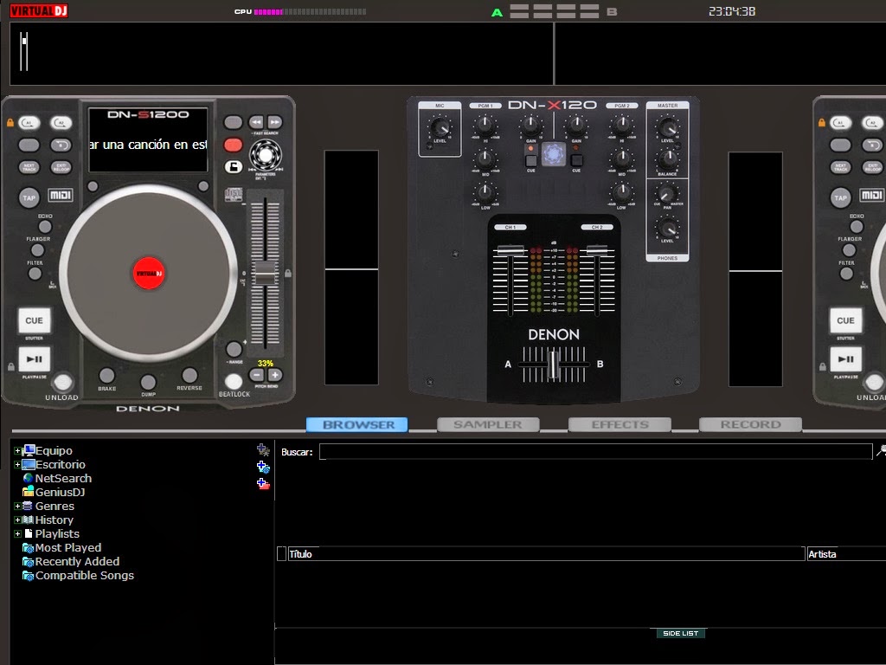Click Play/Pause on the left deck
This screenshot has height=665, width=886.
(34, 359)
